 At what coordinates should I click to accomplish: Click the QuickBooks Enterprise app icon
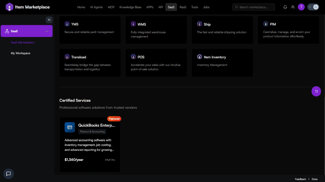click(70, 127)
